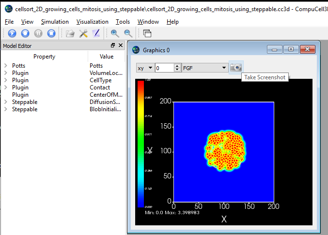Select the CellType value cell
Screen dimensions: 328x235
(x=100, y=80)
